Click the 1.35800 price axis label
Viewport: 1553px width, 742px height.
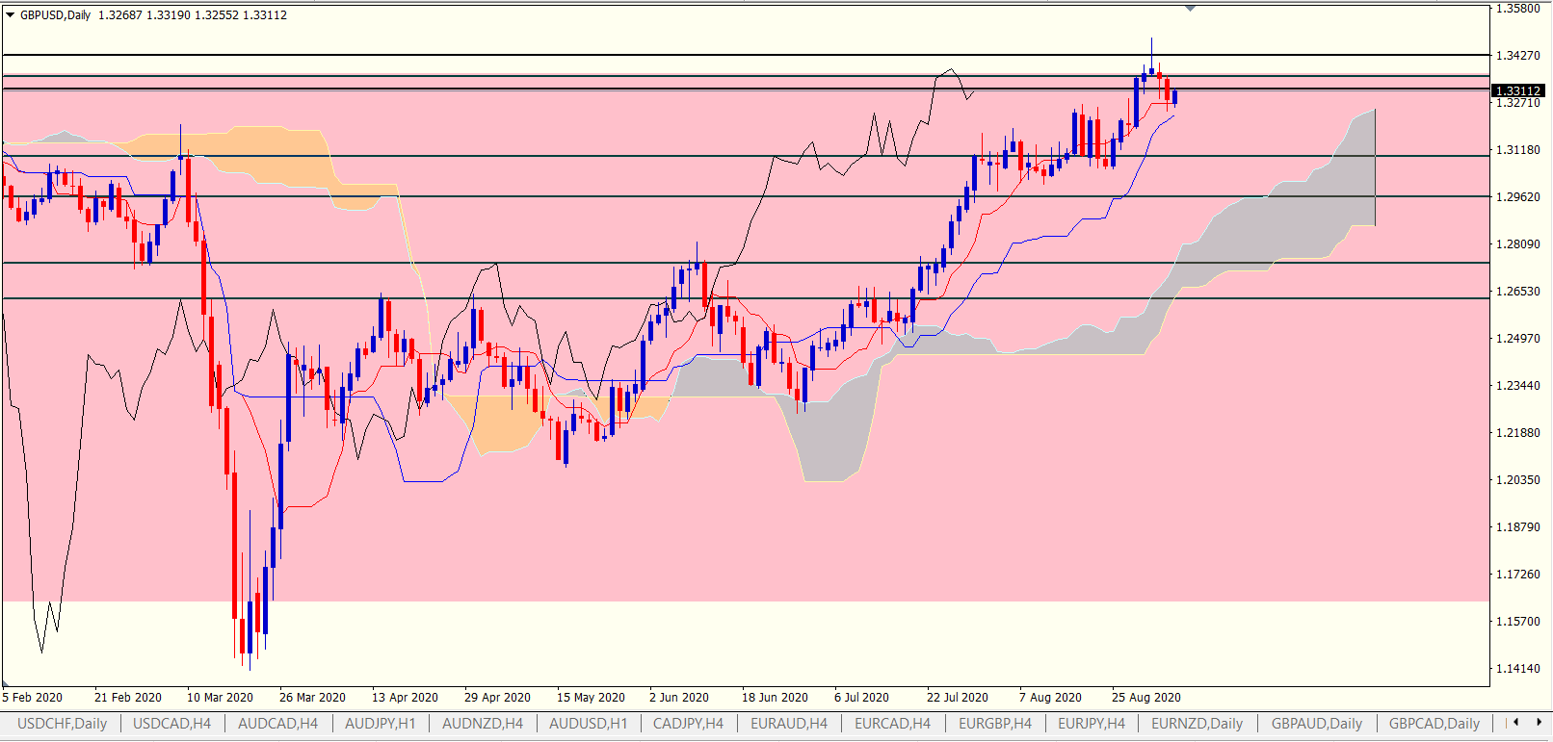pos(1517,9)
